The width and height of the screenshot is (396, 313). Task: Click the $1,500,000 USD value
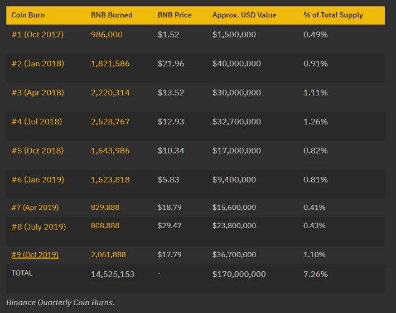(234, 35)
